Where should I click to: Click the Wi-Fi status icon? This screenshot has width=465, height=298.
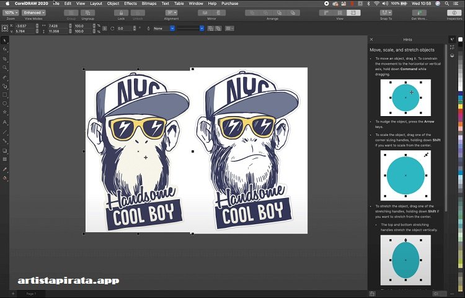tap(376, 4)
